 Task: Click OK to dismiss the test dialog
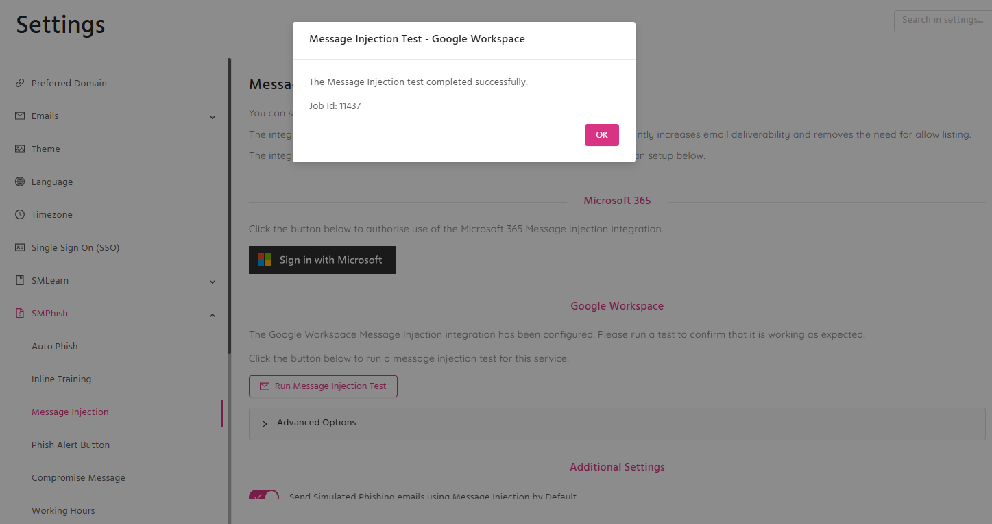[x=602, y=135]
